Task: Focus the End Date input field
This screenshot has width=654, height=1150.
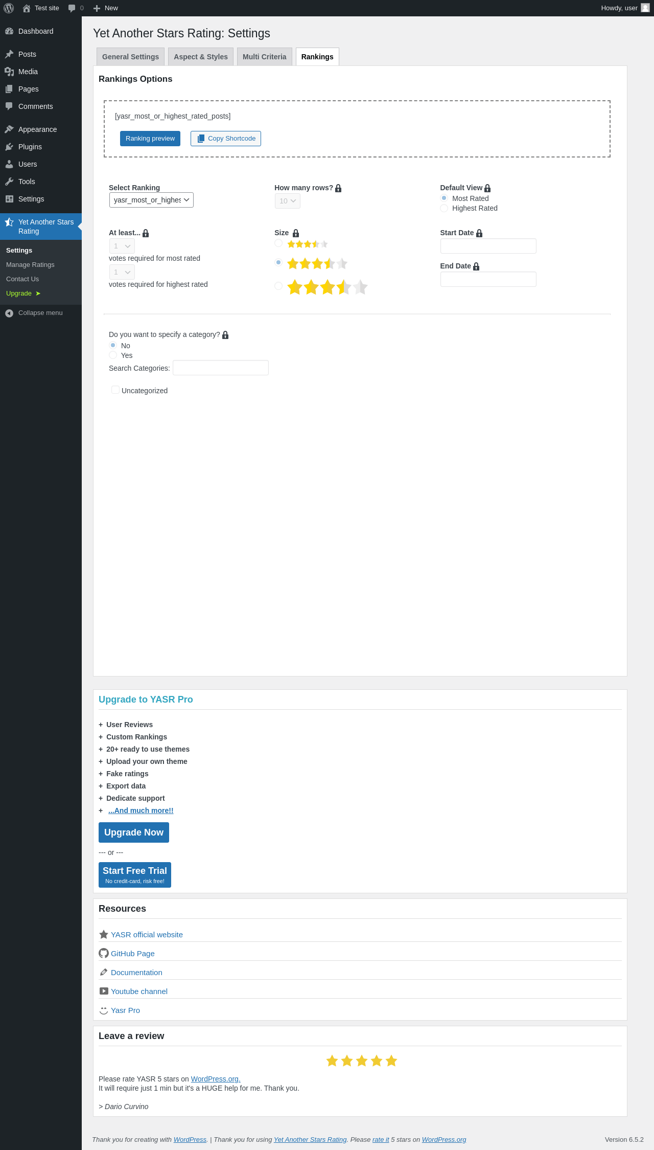Action: pyautogui.click(x=488, y=279)
